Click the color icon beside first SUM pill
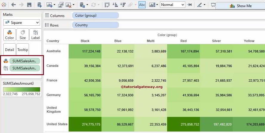 tap(6, 61)
